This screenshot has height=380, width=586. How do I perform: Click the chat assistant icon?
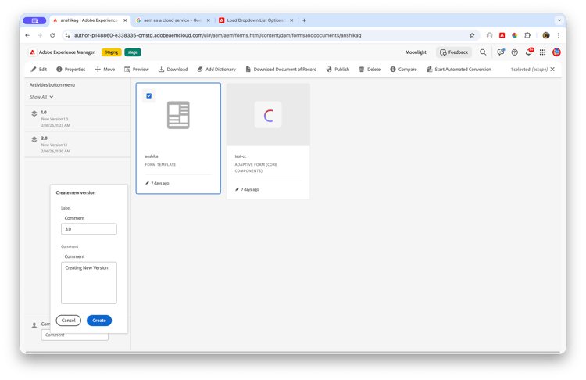click(x=501, y=52)
